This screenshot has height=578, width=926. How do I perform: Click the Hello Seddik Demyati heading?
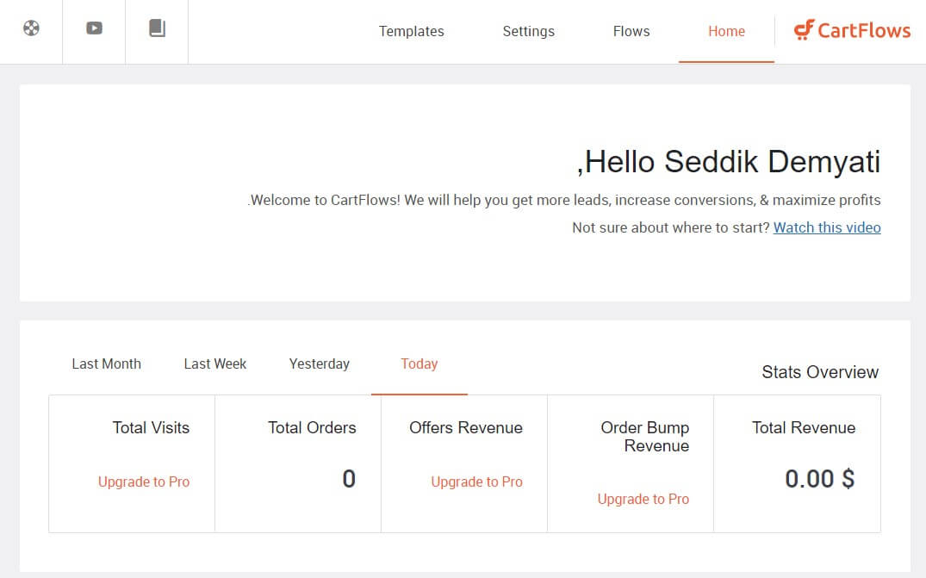click(728, 162)
